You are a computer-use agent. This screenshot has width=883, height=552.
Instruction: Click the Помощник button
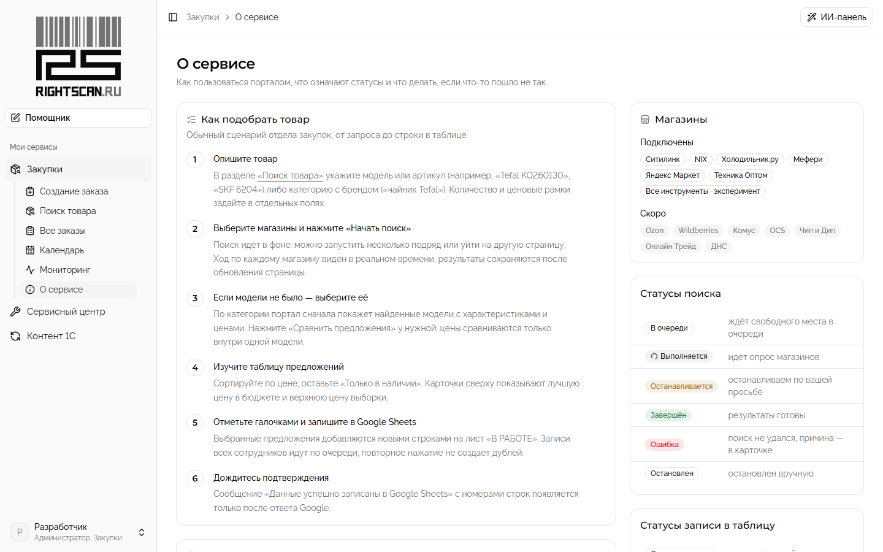[x=78, y=118]
